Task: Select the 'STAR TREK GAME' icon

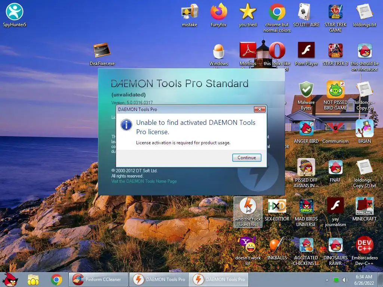Action: click(335, 18)
